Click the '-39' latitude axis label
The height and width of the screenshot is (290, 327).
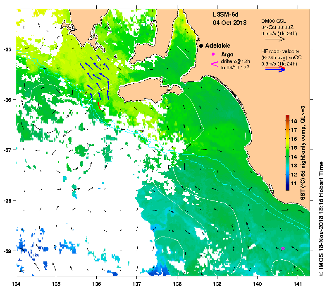click(x=7, y=251)
